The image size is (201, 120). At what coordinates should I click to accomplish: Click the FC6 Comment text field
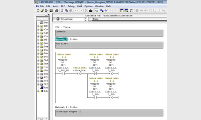(109, 33)
